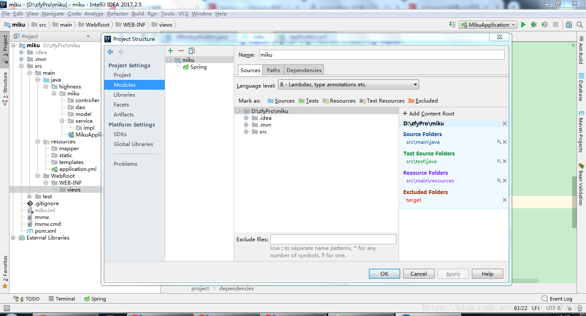Unmark the src\main\java source folder
This screenshot has height=316, width=586.
click(x=505, y=142)
